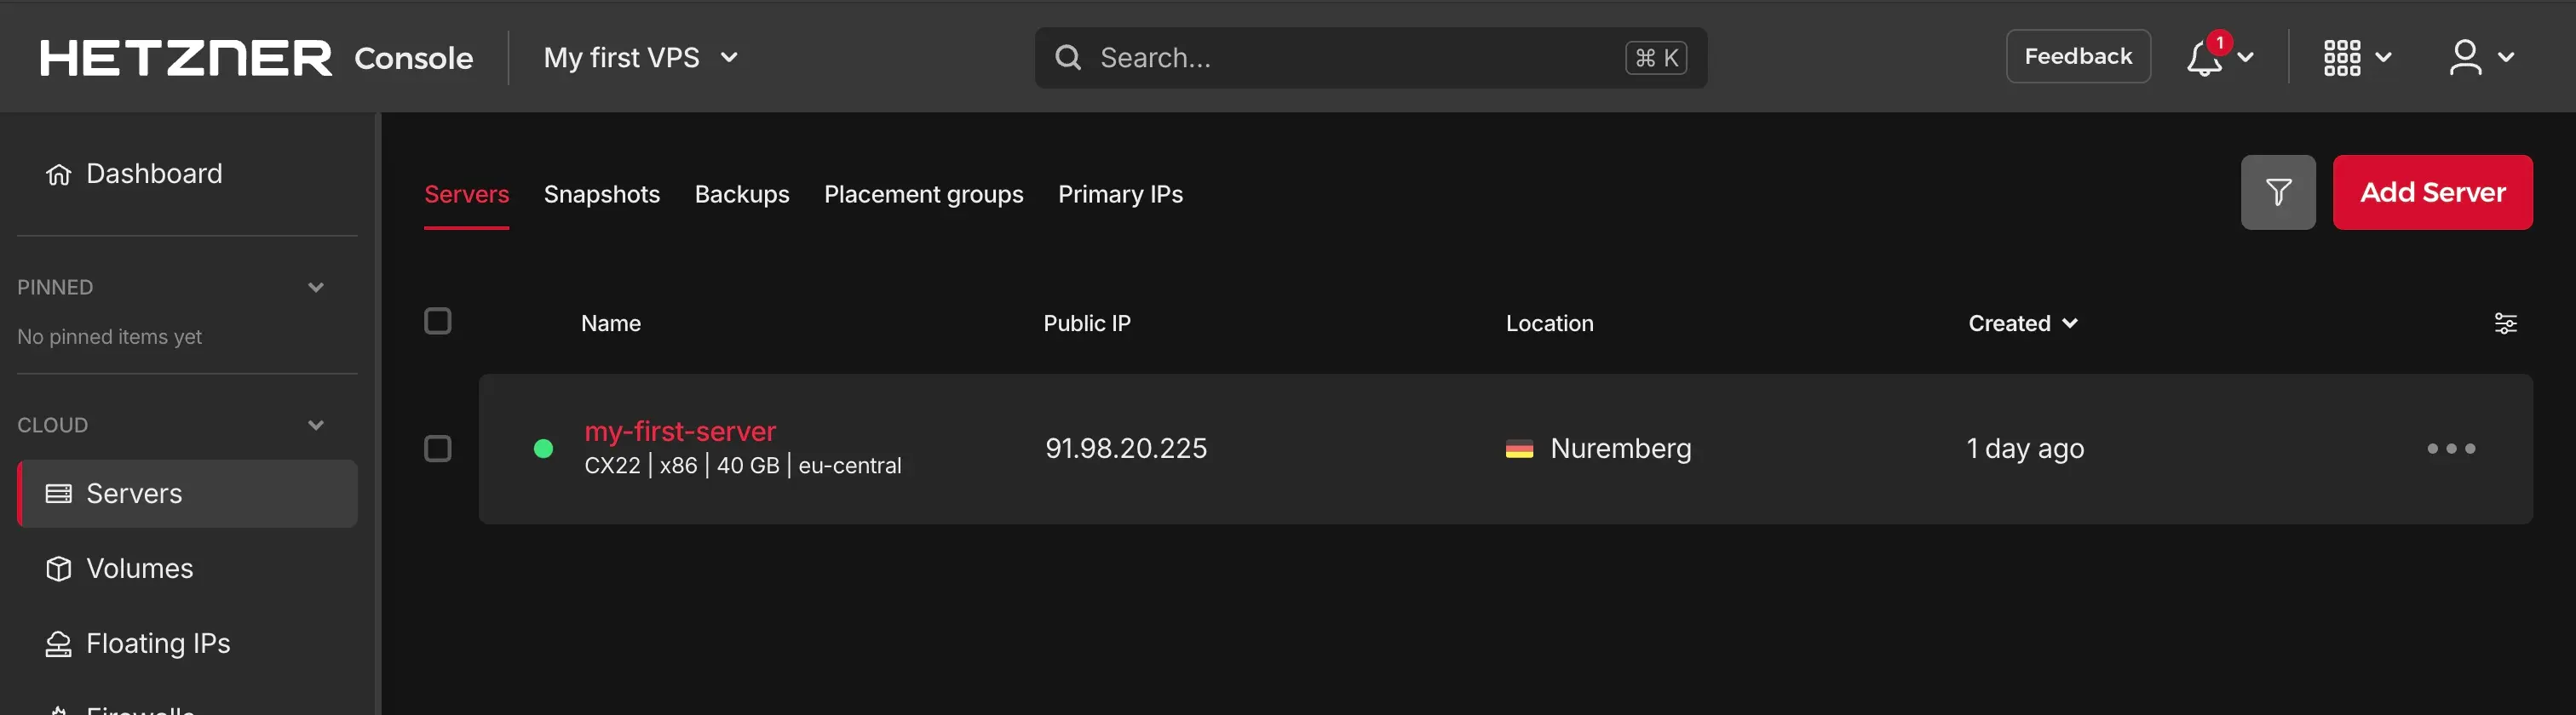The image size is (2576, 715).
Task: Click the Public IP column header
Action: point(1087,323)
